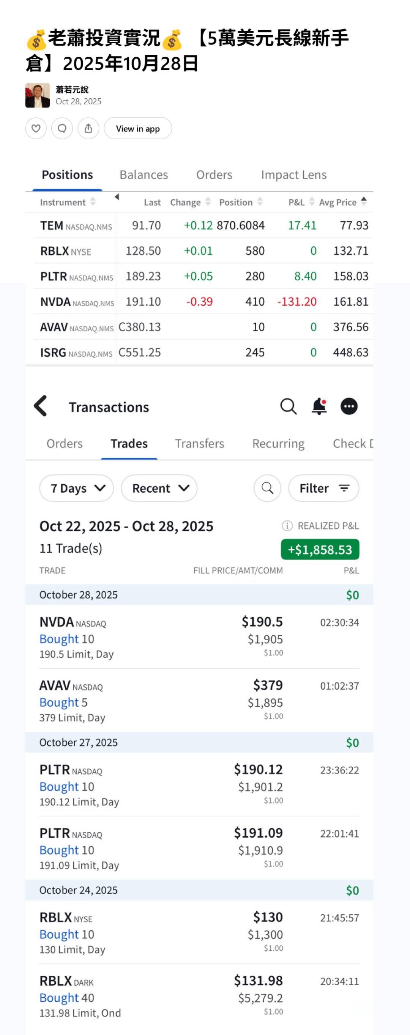Click the View in app button

pyautogui.click(x=137, y=128)
